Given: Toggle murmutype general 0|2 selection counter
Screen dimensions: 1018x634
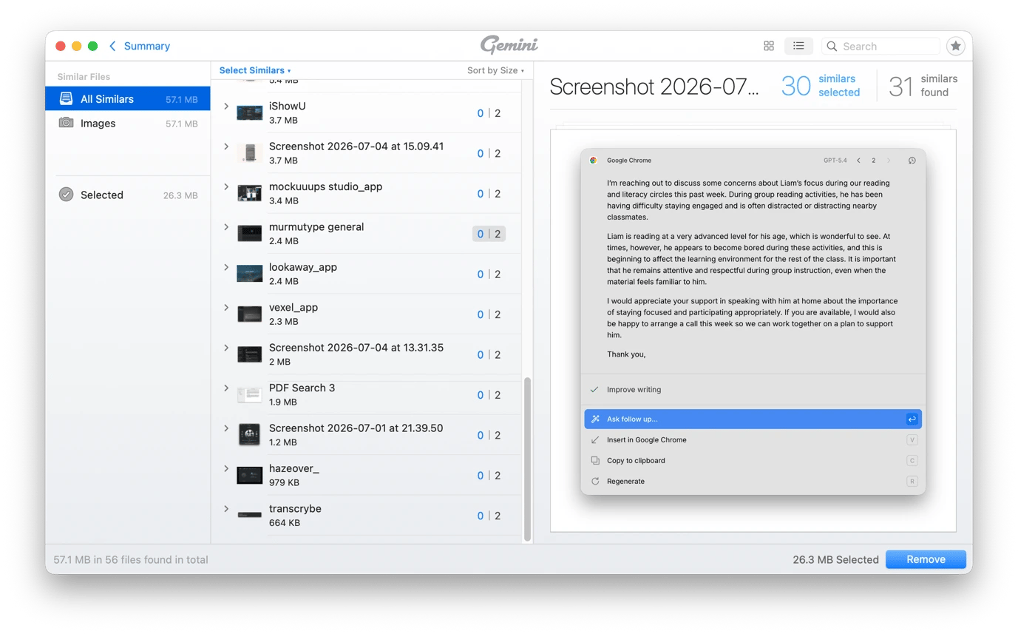Looking at the screenshot, I should point(489,234).
